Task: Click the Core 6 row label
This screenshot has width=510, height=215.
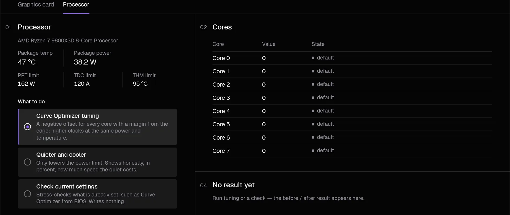Action: click(x=221, y=138)
